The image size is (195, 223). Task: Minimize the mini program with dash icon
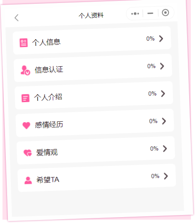(150, 13)
